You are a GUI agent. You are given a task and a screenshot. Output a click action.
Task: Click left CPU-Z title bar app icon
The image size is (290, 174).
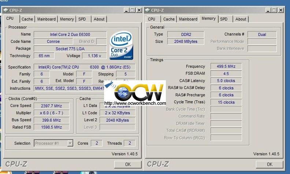[x=6, y=10]
